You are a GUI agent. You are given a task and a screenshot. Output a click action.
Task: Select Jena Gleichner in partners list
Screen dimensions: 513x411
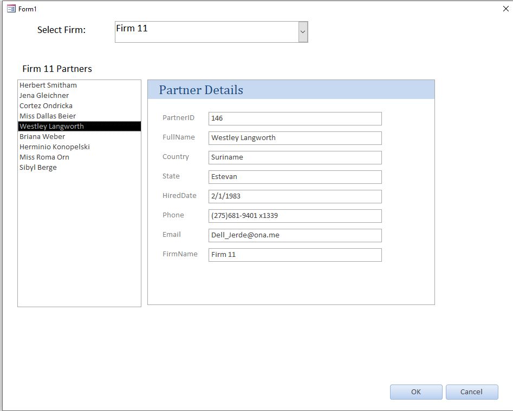tap(79, 95)
